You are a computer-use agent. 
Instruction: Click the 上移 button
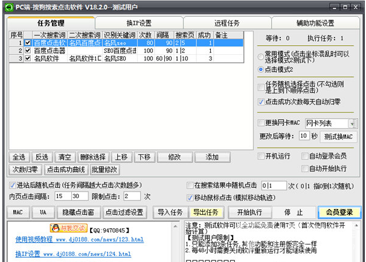(x=121, y=157)
